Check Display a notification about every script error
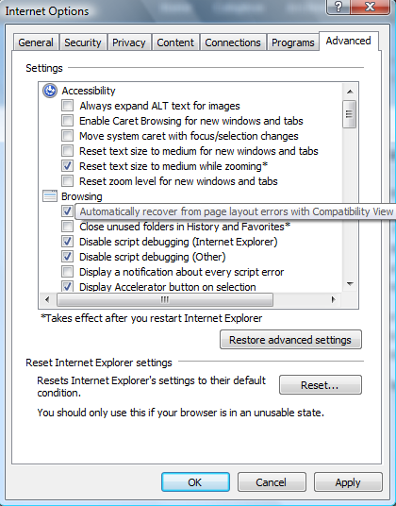 tap(67, 271)
